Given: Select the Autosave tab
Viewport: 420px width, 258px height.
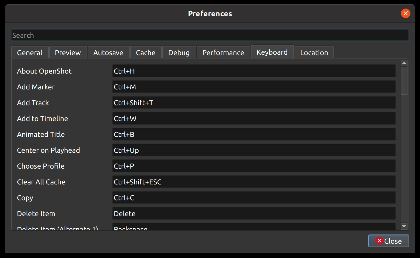Looking at the screenshot, I should [108, 52].
